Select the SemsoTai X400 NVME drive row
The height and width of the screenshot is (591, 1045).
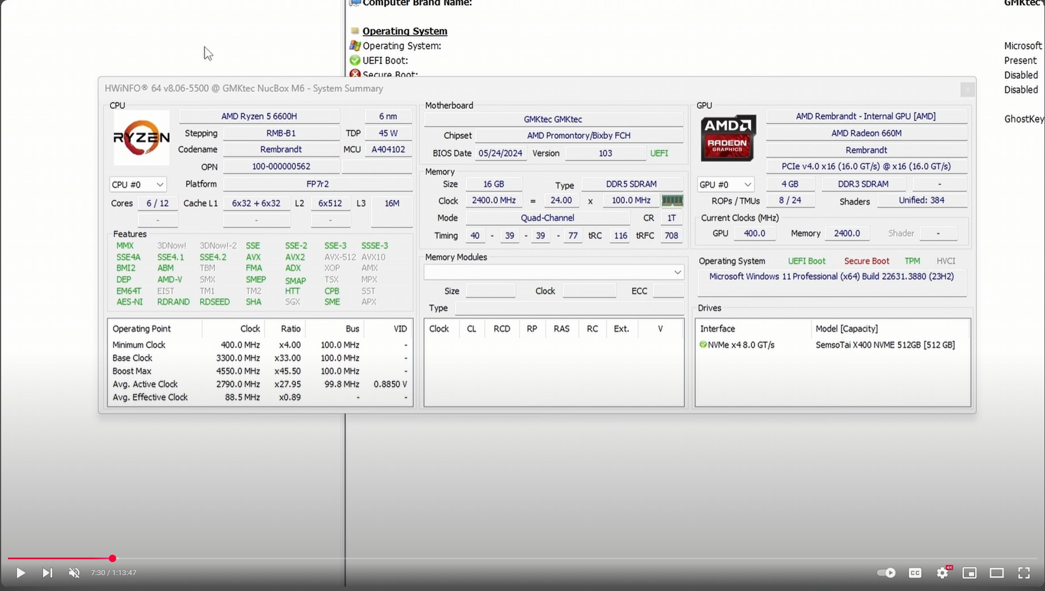pos(832,345)
